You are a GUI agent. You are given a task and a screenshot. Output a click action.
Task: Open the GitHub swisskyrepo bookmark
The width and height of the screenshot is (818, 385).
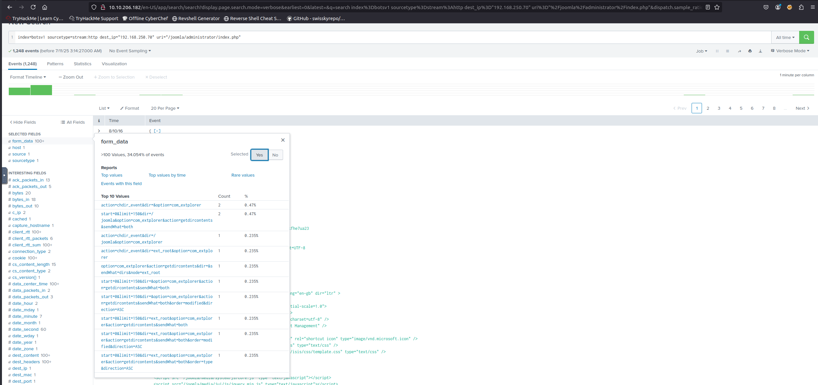point(316,19)
